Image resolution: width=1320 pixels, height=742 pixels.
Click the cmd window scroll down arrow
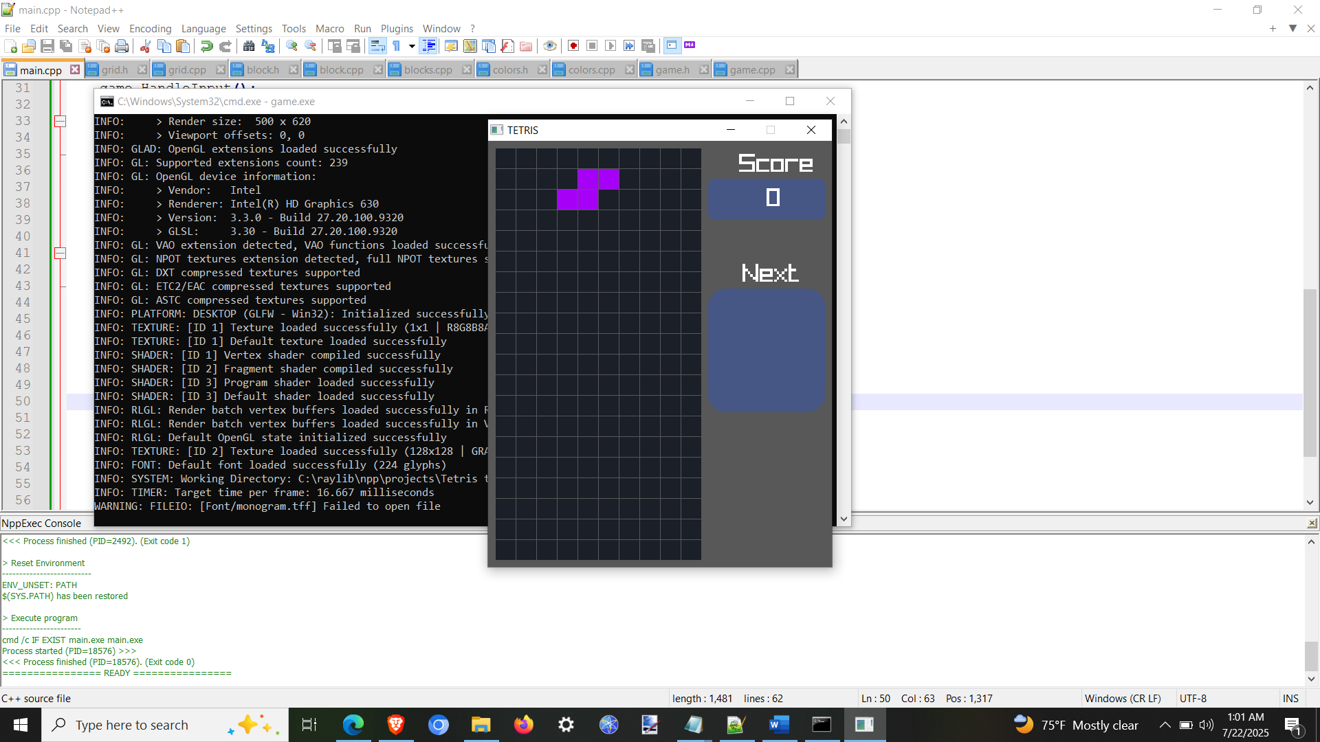click(x=844, y=519)
